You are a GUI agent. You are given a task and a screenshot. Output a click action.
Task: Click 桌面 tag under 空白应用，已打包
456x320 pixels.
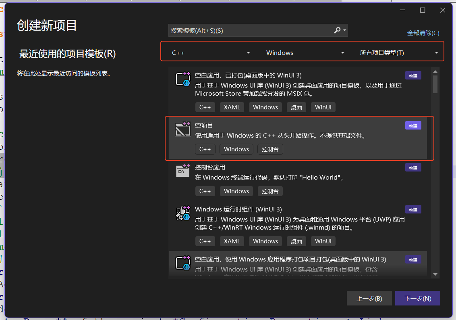296,107
